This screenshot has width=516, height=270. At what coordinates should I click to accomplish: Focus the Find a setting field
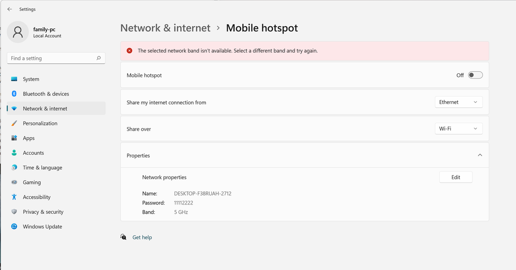click(x=56, y=58)
